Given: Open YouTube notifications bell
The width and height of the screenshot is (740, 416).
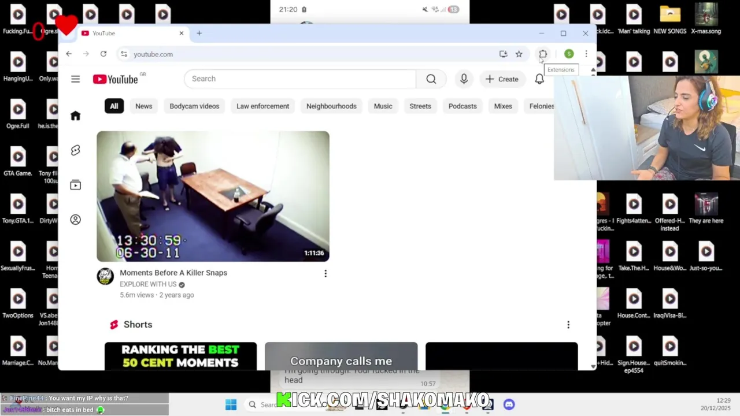Looking at the screenshot, I should (539, 79).
